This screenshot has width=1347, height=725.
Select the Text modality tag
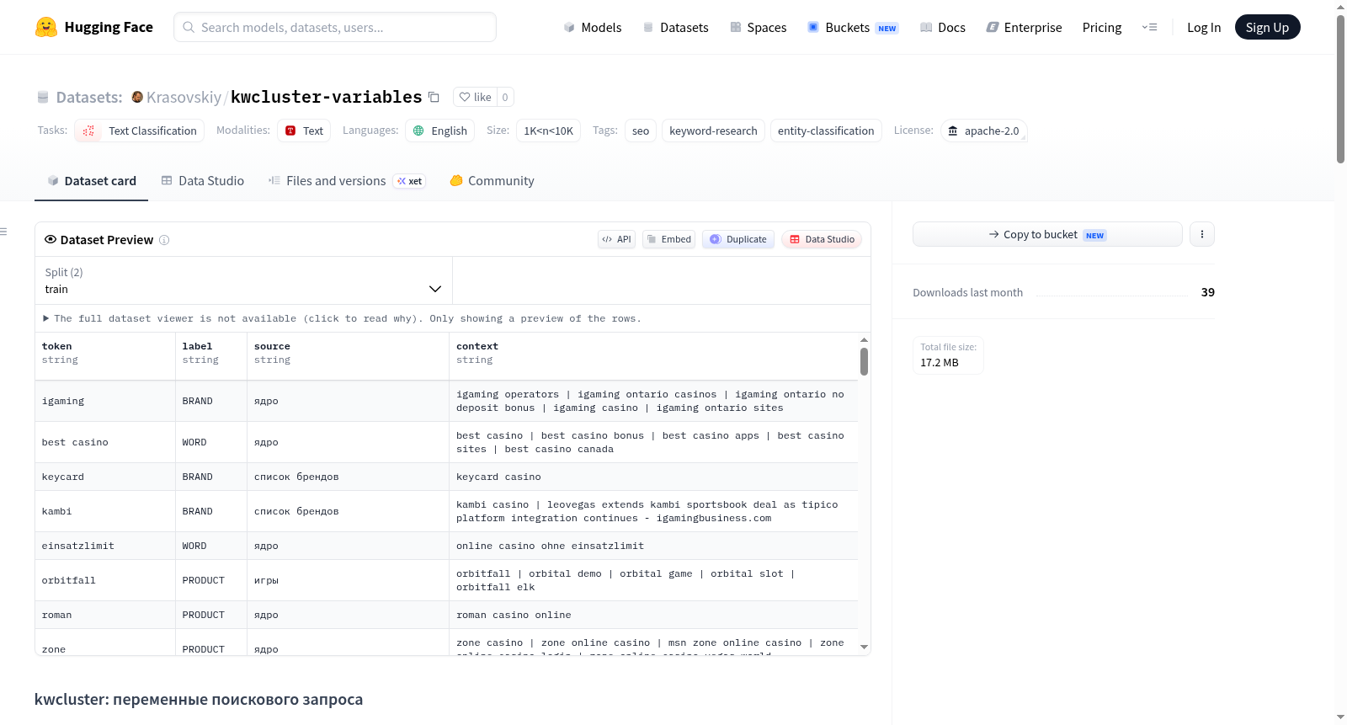click(x=304, y=131)
